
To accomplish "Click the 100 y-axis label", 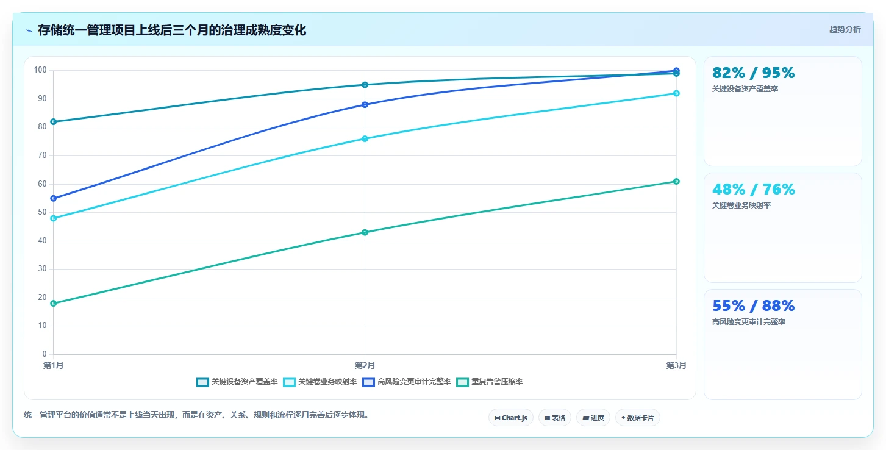I will click(40, 70).
